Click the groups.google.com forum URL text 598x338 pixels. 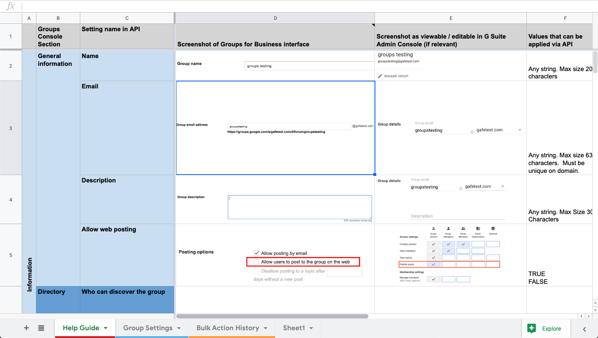point(276,132)
